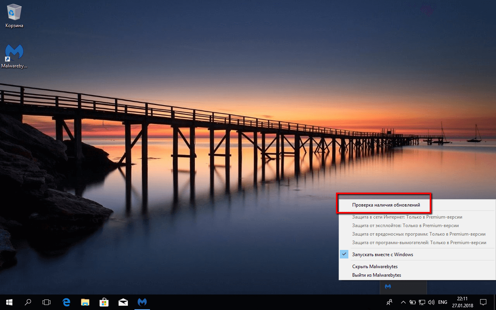Image resolution: width=496 pixels, height=310 pixels.
Task: Click the battery power tray icon
Action: point(413,302)
